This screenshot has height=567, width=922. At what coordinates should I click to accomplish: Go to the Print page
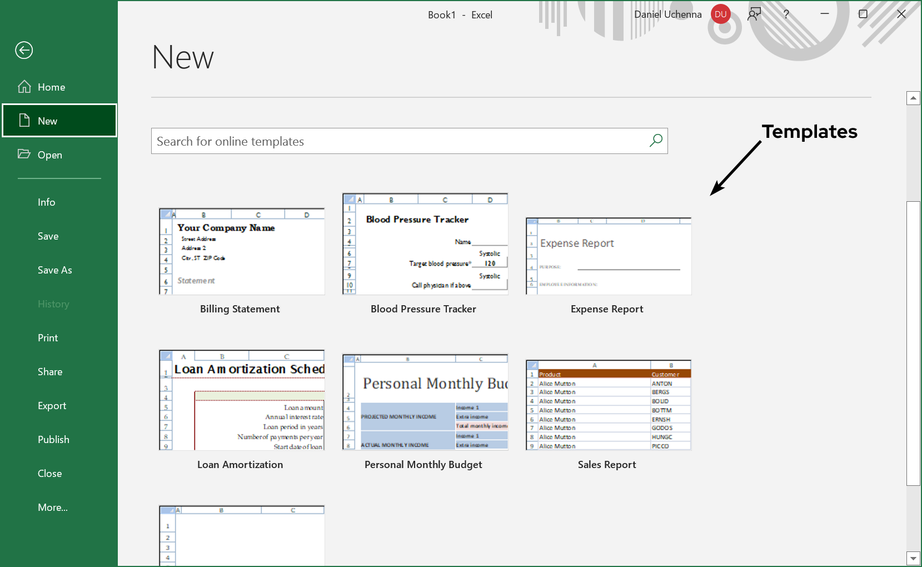pyautogui.click(x=48, y=338)
